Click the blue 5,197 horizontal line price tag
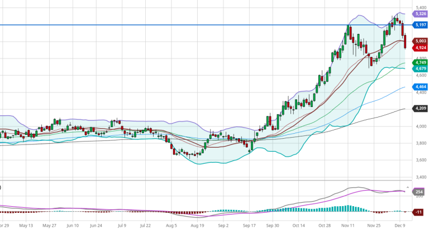Viewport: 429px width, 229px height. tap(420, 25)
